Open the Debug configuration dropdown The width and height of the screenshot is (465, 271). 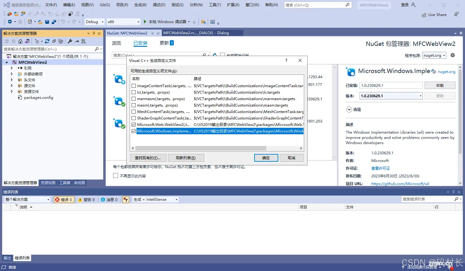[x=95, y=22]
